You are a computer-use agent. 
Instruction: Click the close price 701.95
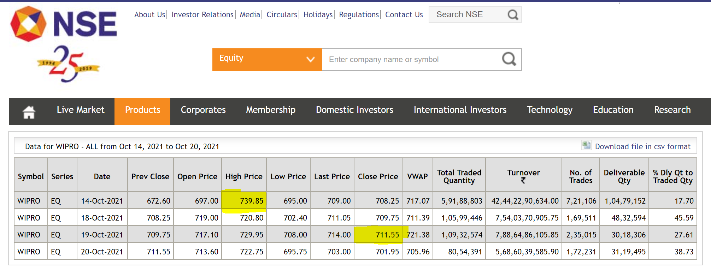click(387, 252)
